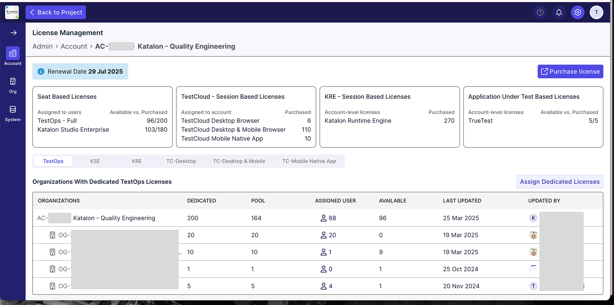Click Assign Dedicated Licenses button

[560, 182]
